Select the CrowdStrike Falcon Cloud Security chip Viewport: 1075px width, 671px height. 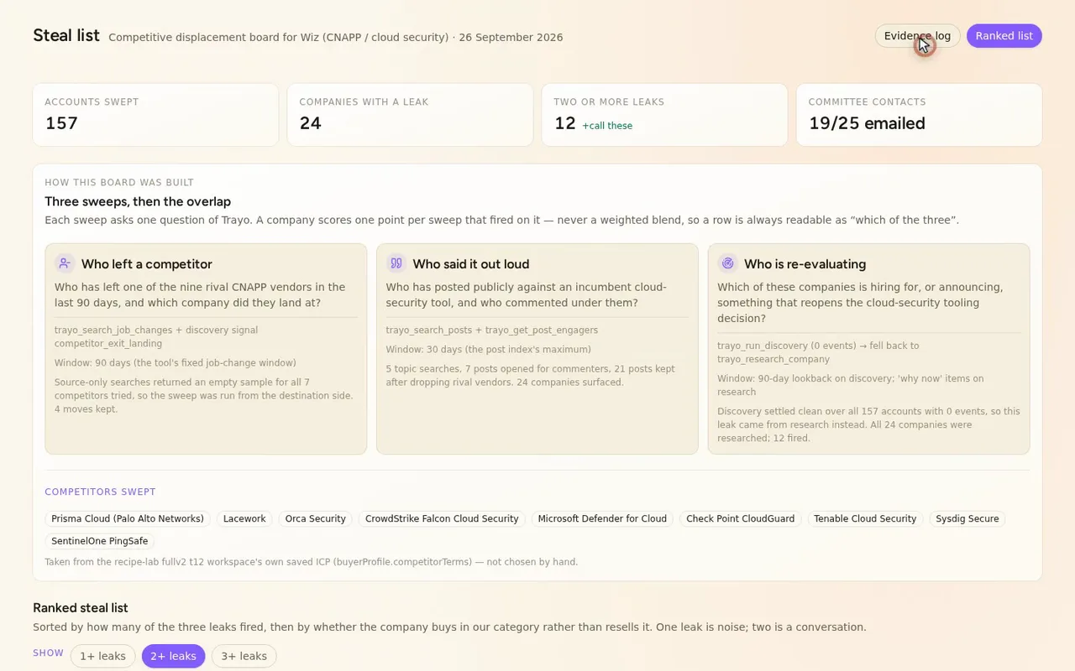(x=442, y=519)
